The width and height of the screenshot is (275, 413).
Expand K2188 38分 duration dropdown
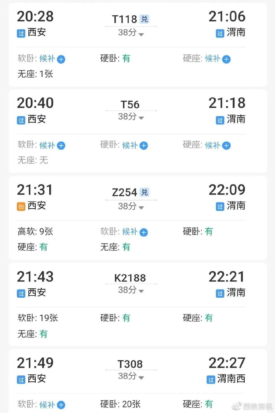tap(141, 291)
